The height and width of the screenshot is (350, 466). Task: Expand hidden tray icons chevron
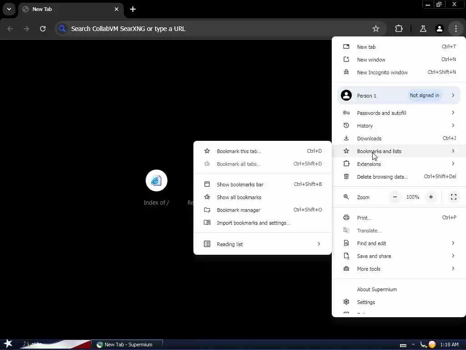(x=413, y=345)
